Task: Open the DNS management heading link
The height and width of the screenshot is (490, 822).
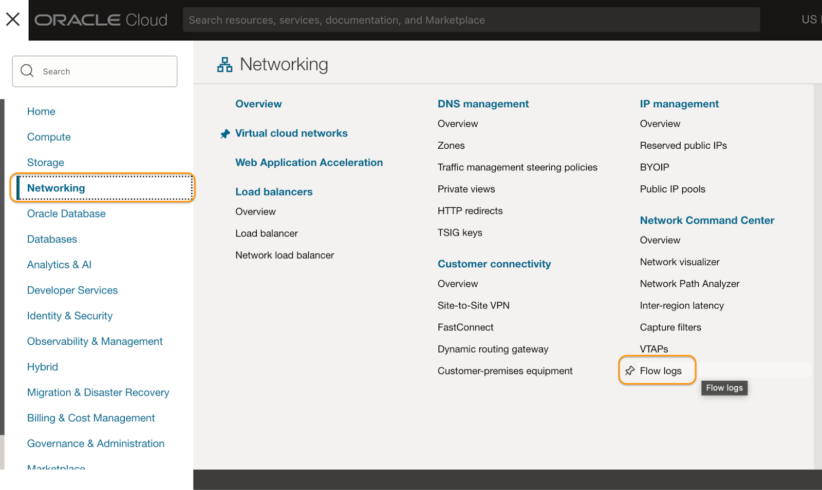Action: [483, 104]
